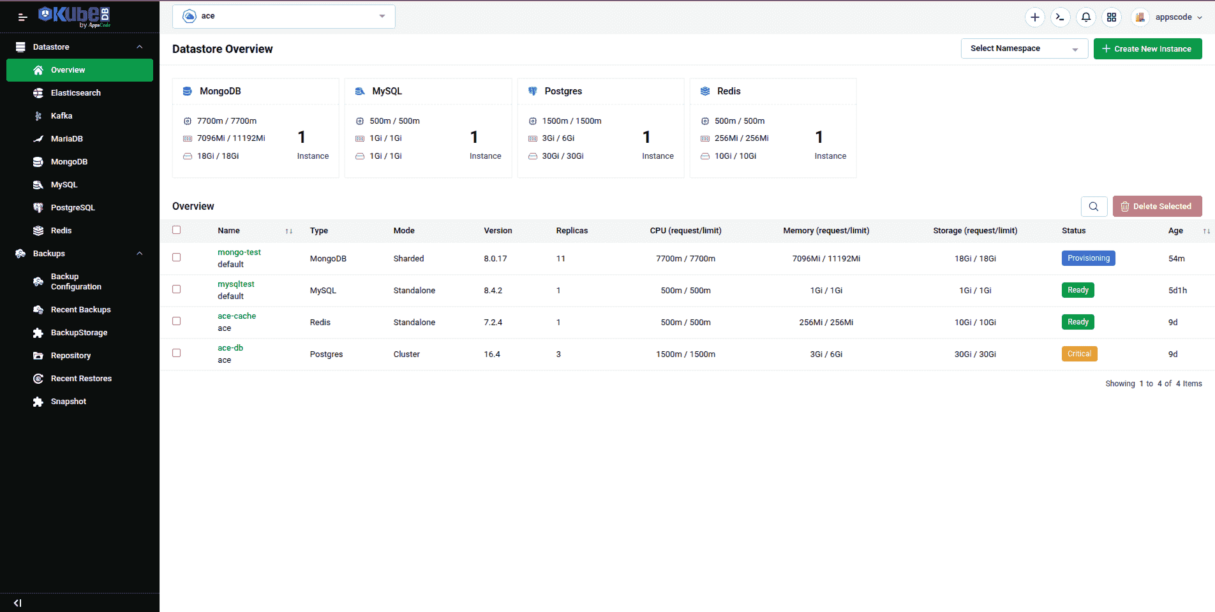Screen dimensions: 1215x612
Task: Open the ace-db instance link
Action: (230, 348)
